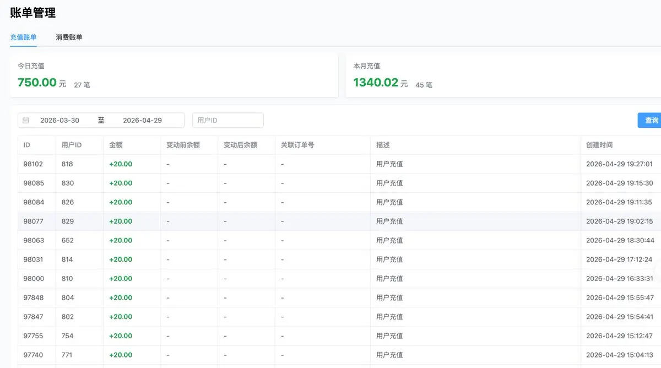Click user ID 804
The width and height of the screenshot is (661, 368).
pos(68,297)
